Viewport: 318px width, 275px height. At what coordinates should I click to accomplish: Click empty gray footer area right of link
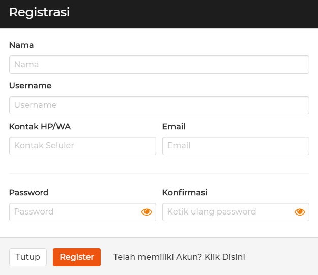(282, 257)
